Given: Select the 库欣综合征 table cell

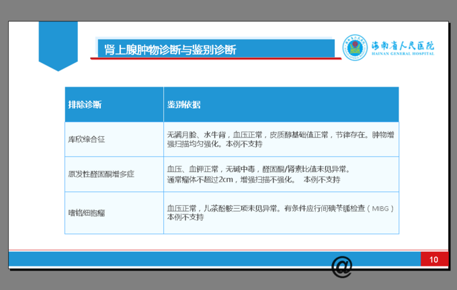Looking at the screenshot, I should click(x=87, y=139).
